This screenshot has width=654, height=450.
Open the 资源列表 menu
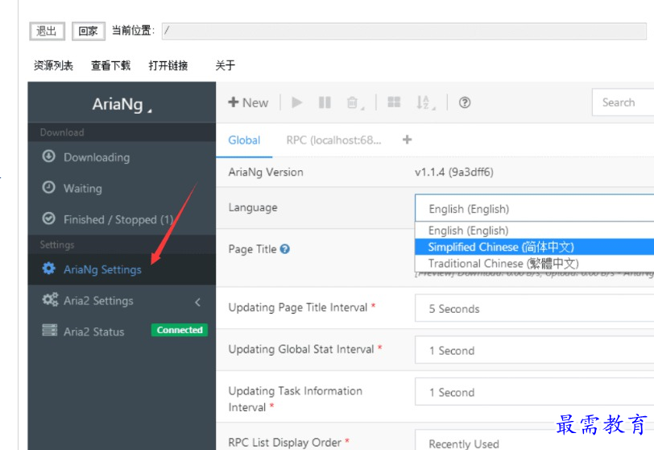[x=53, y=65]
